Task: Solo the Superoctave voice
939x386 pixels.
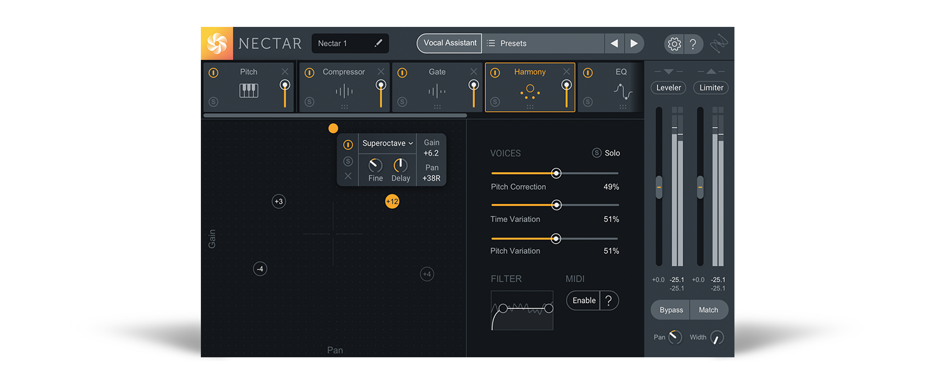Action: [348, 161]
